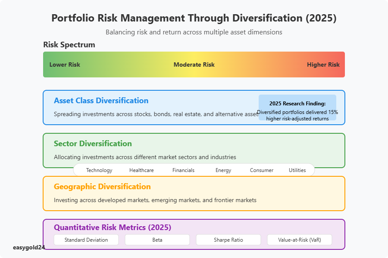
Task: Open the Sector Diversification heading
Action: [93, 144]
